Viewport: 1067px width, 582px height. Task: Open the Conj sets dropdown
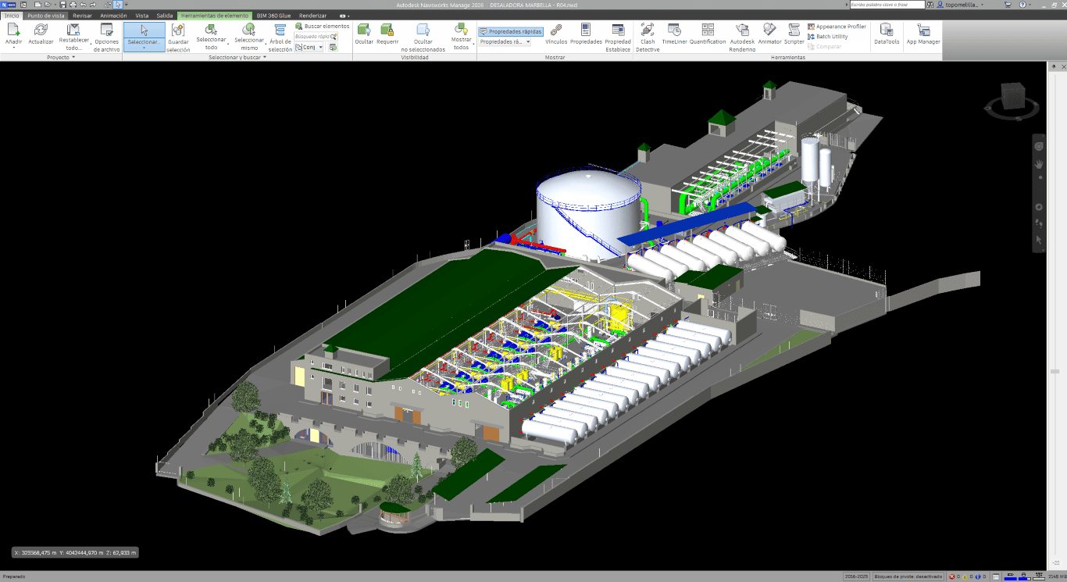click(309, 47)
